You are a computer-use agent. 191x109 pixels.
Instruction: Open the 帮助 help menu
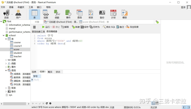[x=48, y=7]
